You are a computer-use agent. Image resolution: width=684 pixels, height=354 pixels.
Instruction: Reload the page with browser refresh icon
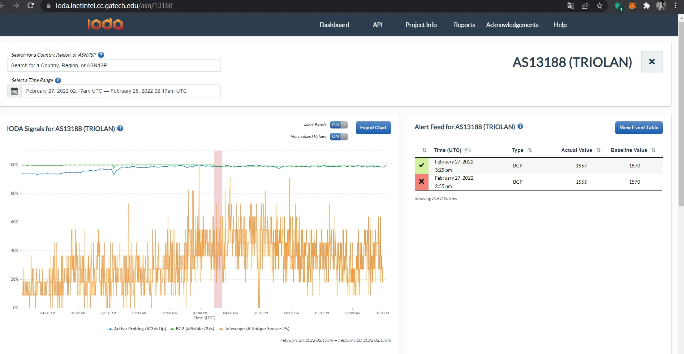coord(31,5)
